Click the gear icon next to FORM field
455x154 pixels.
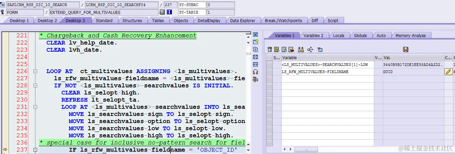pos(3,12)
